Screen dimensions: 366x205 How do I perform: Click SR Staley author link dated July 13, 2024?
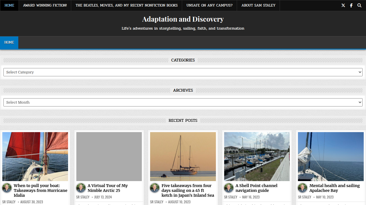[83, 197]
